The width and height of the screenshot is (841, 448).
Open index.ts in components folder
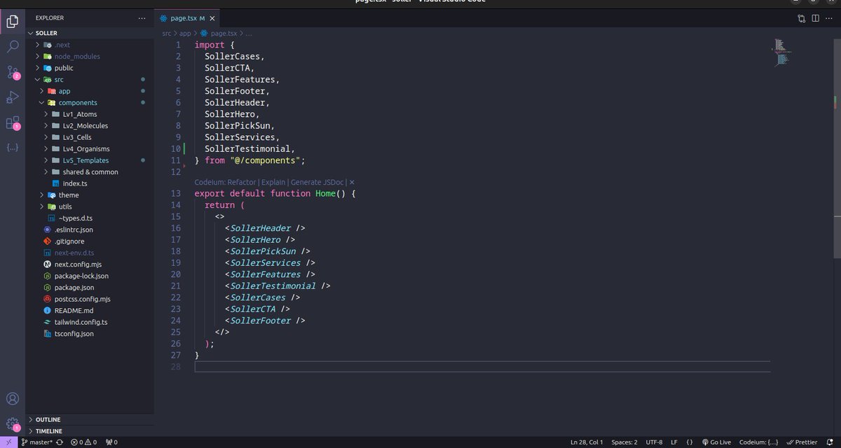click(x=90, y=183)
